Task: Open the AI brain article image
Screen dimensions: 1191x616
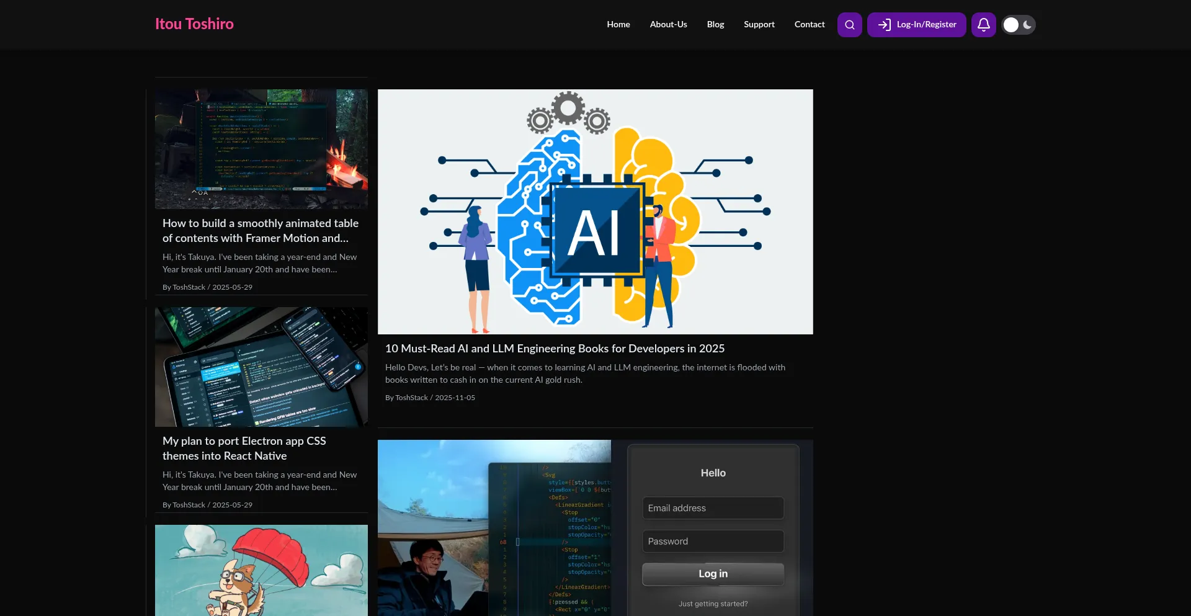Action: click(595, 212)
